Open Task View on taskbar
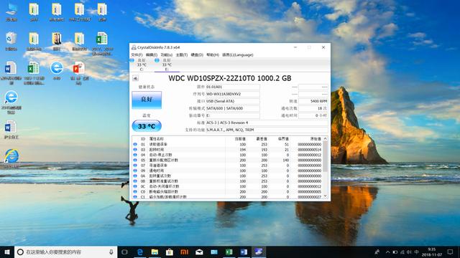This screenshot has height=258, width=460. point(124,252)
